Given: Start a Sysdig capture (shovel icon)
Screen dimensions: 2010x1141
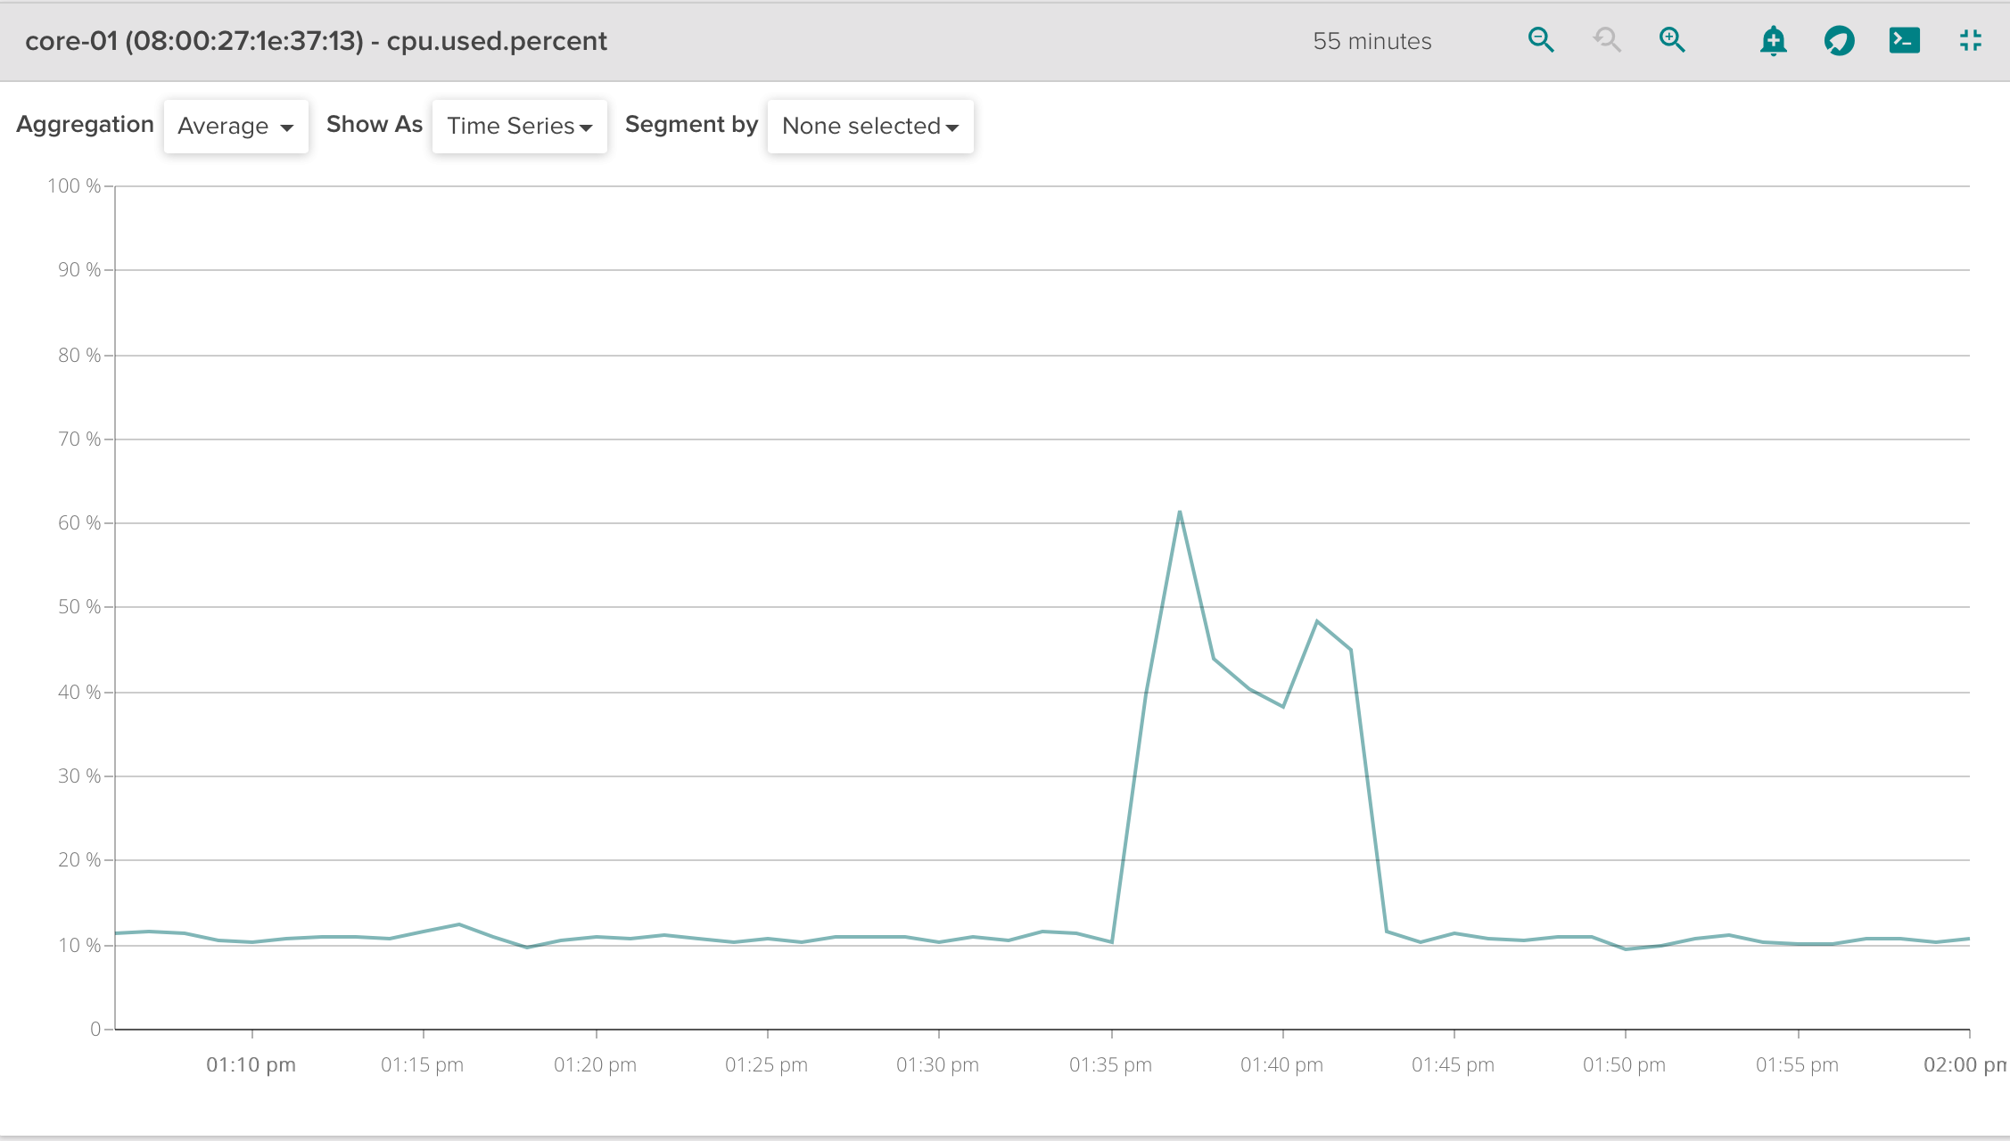Looking at the screenshot, I should (x=1839, y=41).
